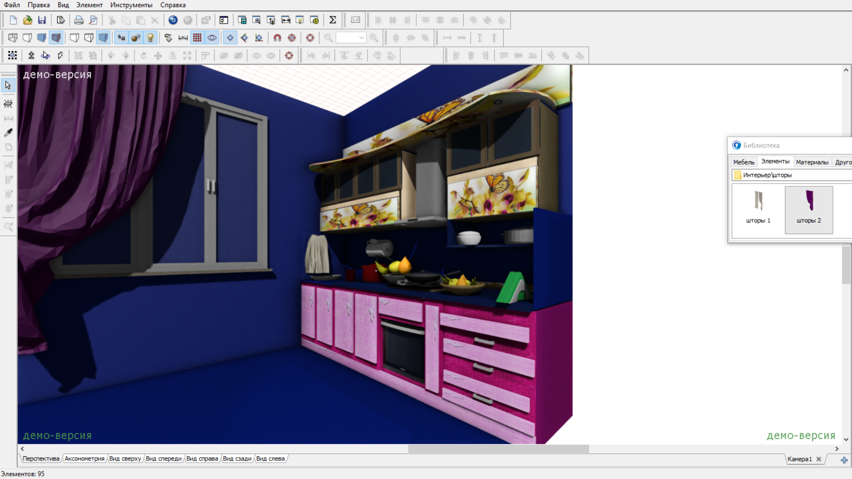The image size is (852, 479).
Task: Open the Файл menu
Action: 12,5
